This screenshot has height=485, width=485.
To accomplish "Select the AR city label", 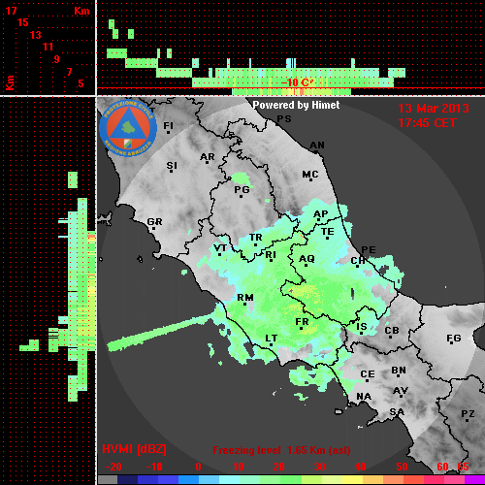I will 208,157.
